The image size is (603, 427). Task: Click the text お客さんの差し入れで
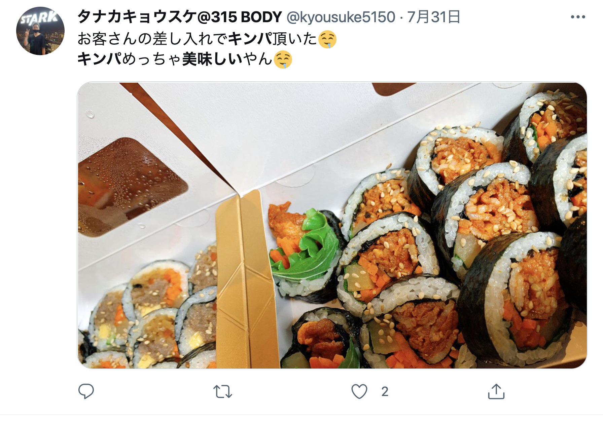tap(153, 39)
